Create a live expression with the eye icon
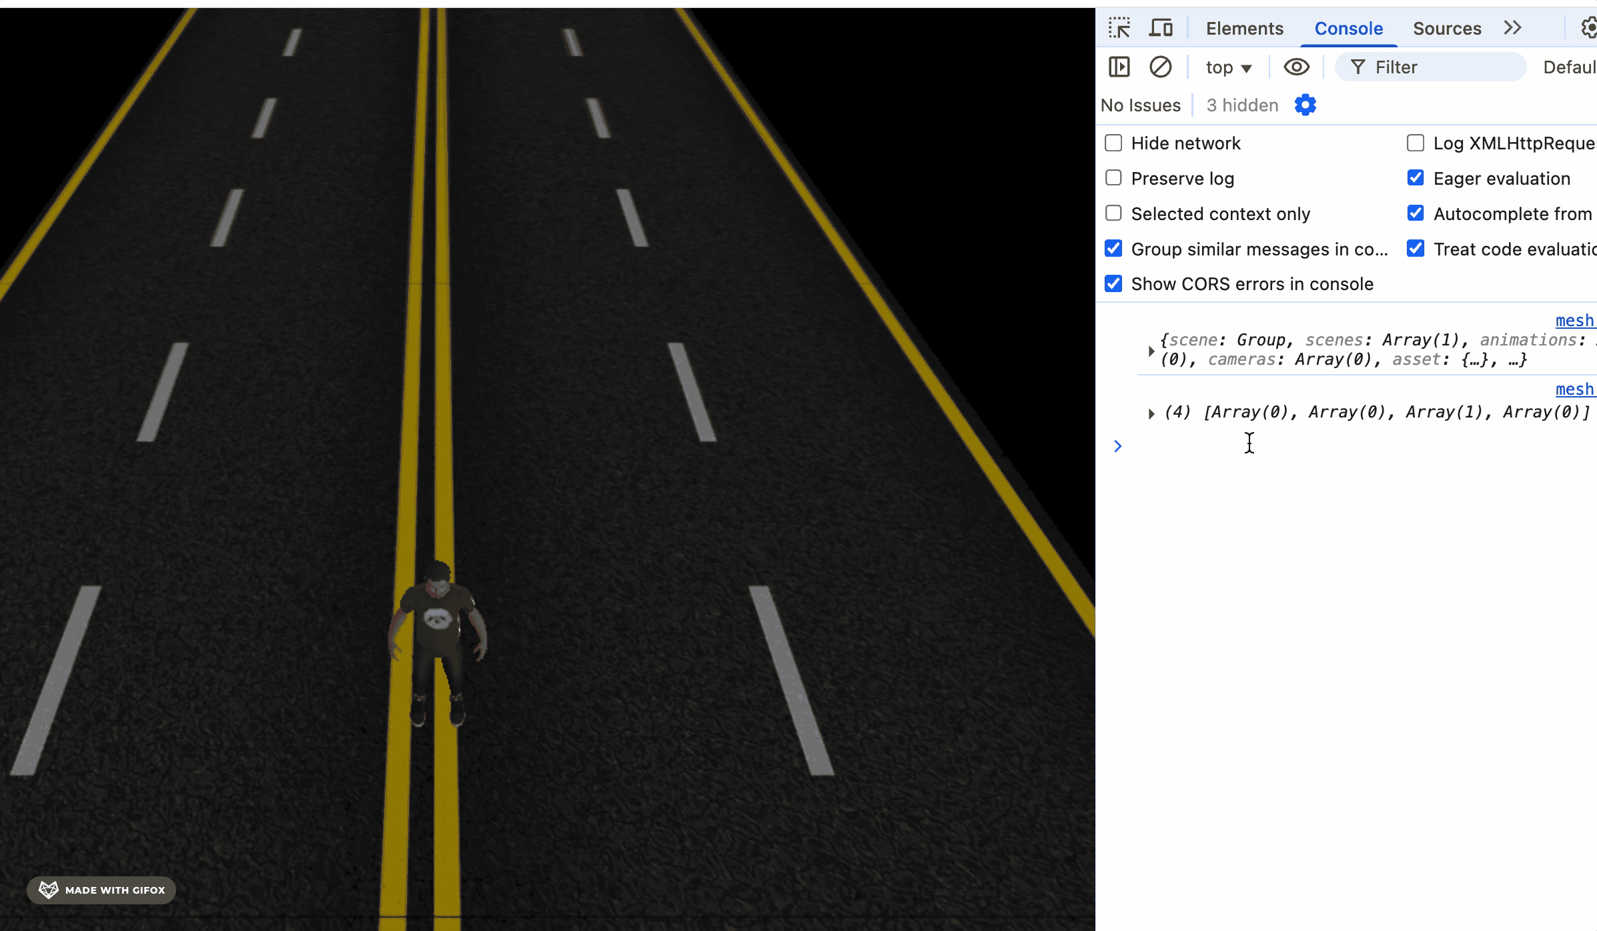1597x931 pixels. tap(1297, 67)
